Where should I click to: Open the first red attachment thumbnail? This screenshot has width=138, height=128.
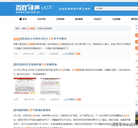(x=25, y=86)
